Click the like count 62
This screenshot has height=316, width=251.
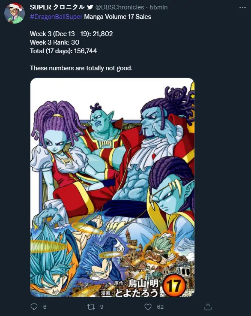[x=160, y=307]
